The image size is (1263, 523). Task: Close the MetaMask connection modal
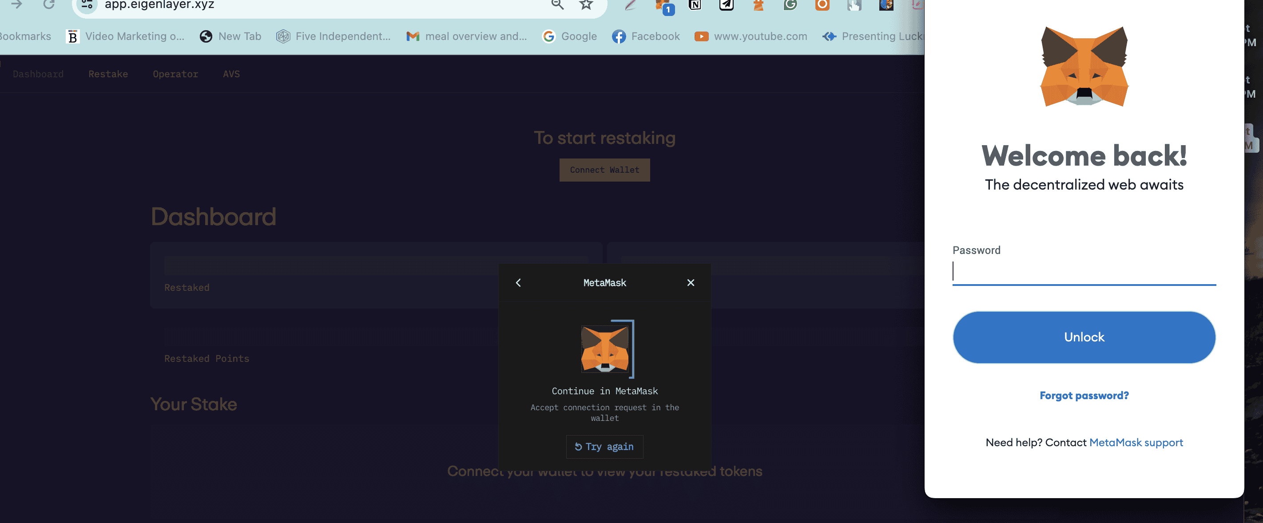[x=690, y=283]
